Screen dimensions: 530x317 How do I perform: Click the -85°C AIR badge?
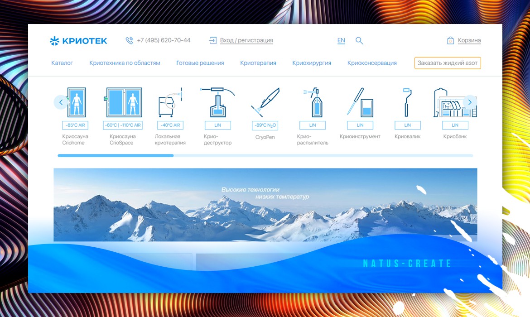point(75,125)
